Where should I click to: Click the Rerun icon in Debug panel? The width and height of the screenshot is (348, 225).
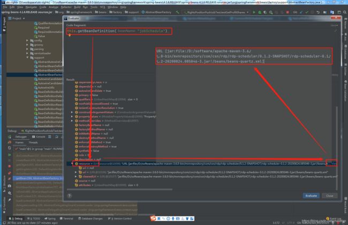coord(10,137)
